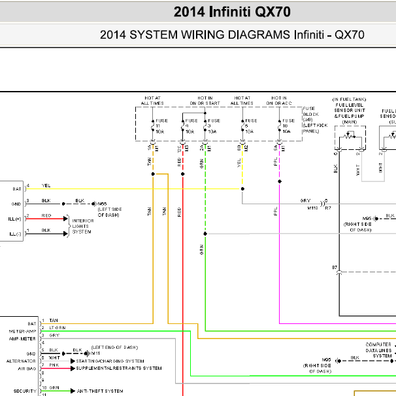Click the "(LEFT END OF DASH)" ground note
Image resolution: width=396 pixels, height=396 pixels.
coord(114,348)
